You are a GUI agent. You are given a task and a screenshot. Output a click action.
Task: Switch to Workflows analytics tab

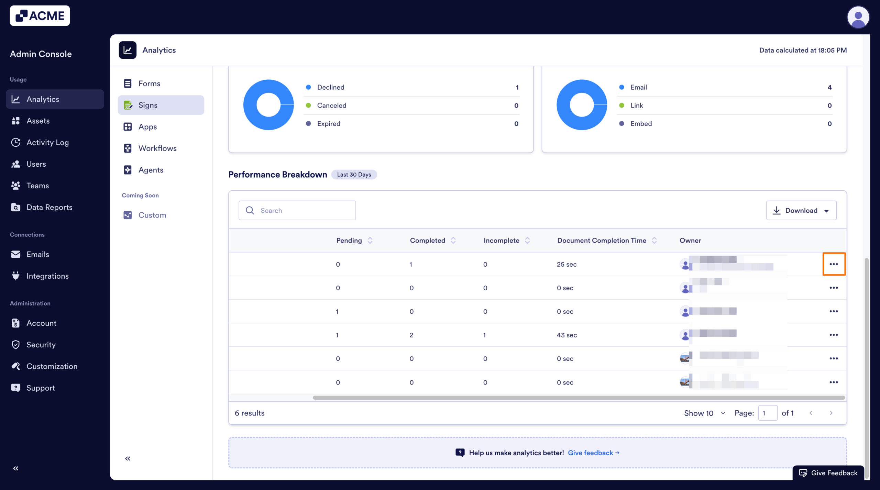[157, 148]
